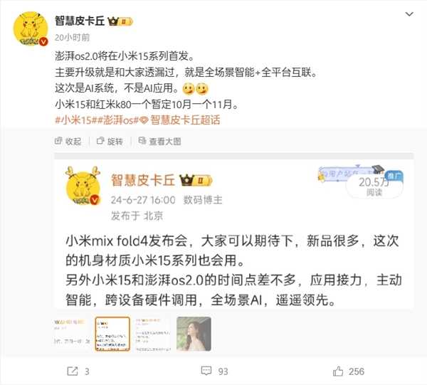Viewport: 427px width, 385px height.
Task: Select the woman photo thumbnail
Action: pos(194,334)
